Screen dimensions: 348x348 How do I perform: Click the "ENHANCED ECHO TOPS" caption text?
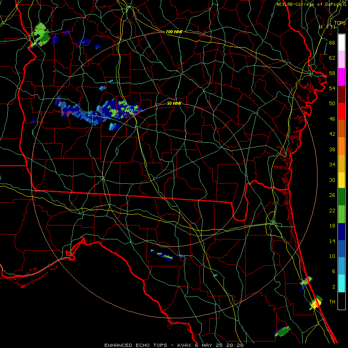pyautogui.click(x=136, y=345)
